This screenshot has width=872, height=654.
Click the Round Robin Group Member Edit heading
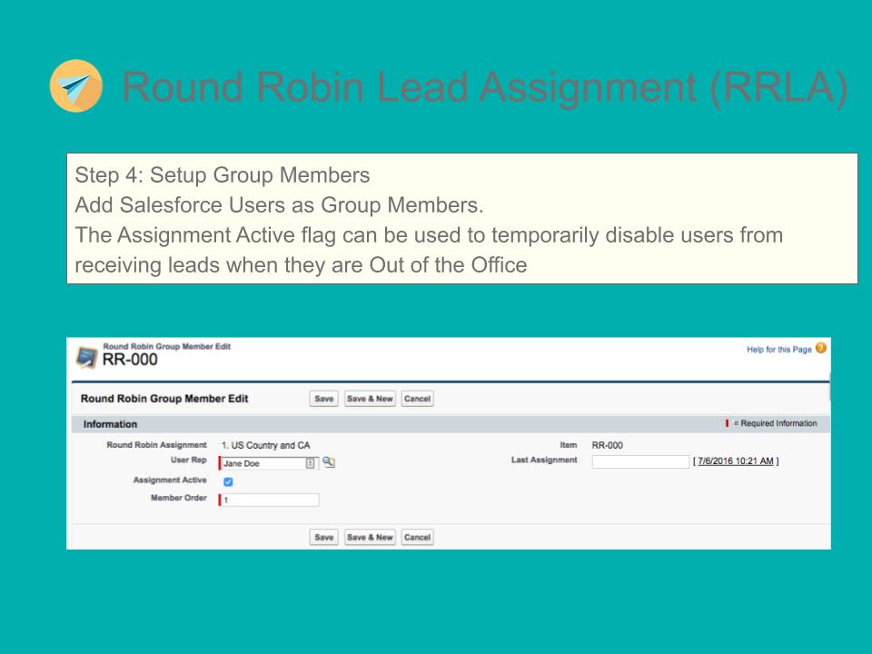(164, 397)
